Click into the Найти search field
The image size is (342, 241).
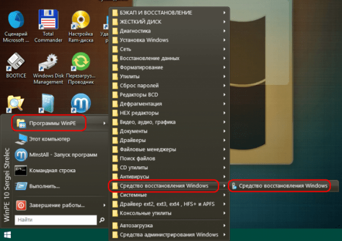pos(56,220)
